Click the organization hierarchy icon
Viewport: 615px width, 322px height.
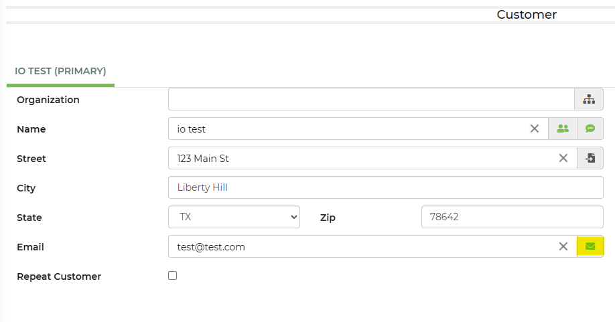click(x=589, y=99)
